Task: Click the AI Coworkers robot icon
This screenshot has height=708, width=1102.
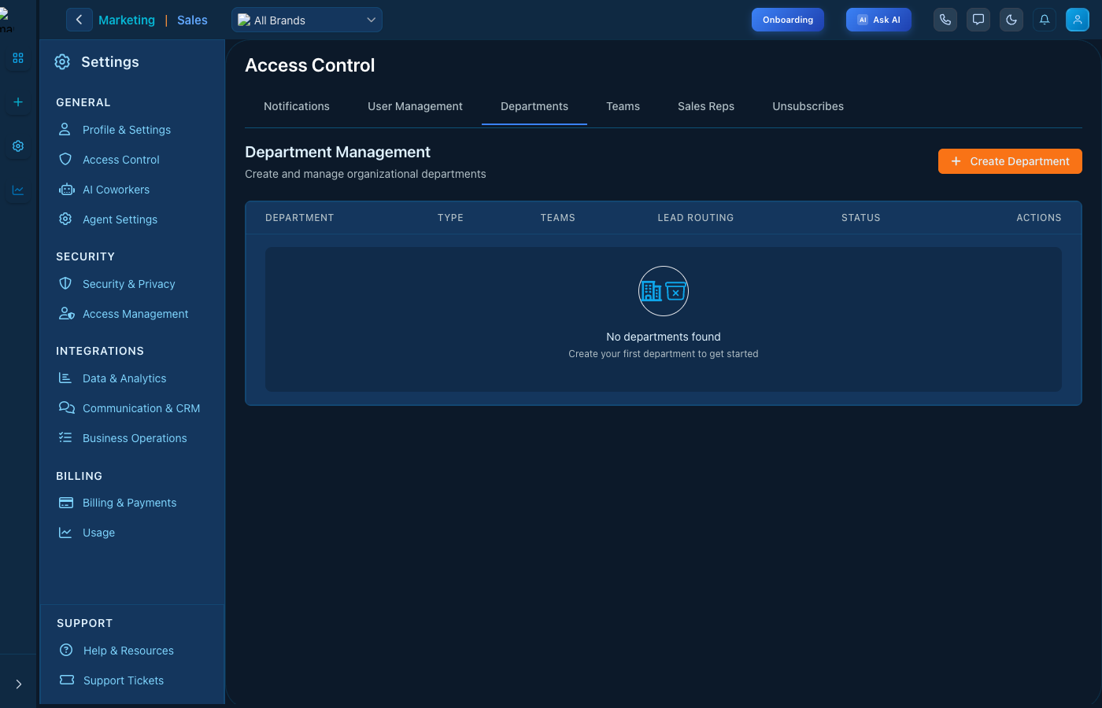Action: pos(67,190)
